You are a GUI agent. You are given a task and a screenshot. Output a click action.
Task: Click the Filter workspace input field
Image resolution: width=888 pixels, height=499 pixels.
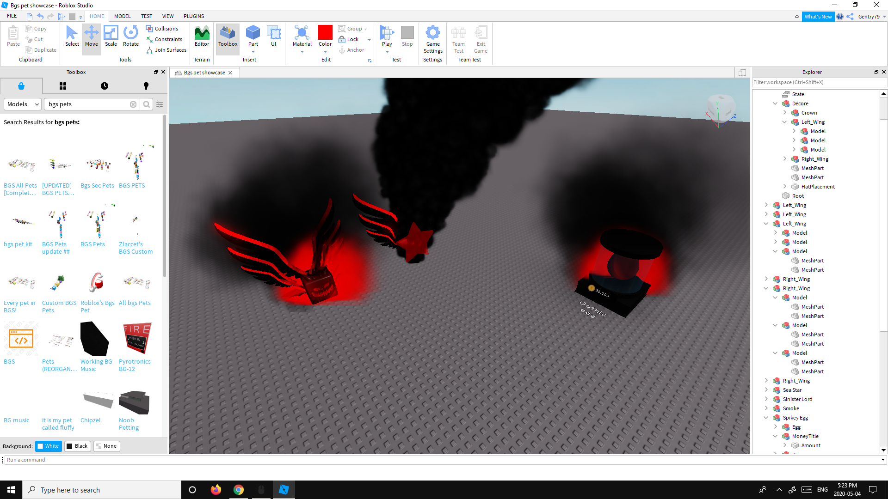coord(819,82)
